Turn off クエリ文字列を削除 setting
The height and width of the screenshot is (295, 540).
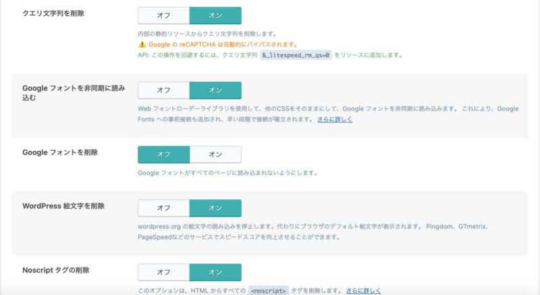[x=163, y=15]
